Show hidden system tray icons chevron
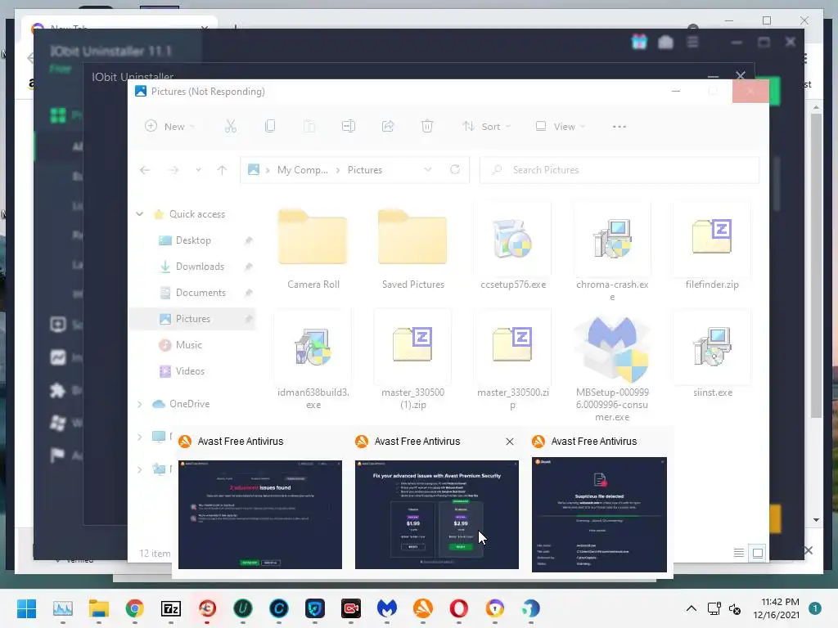This screenshot has width=838, height=628. tap(691, 608)
